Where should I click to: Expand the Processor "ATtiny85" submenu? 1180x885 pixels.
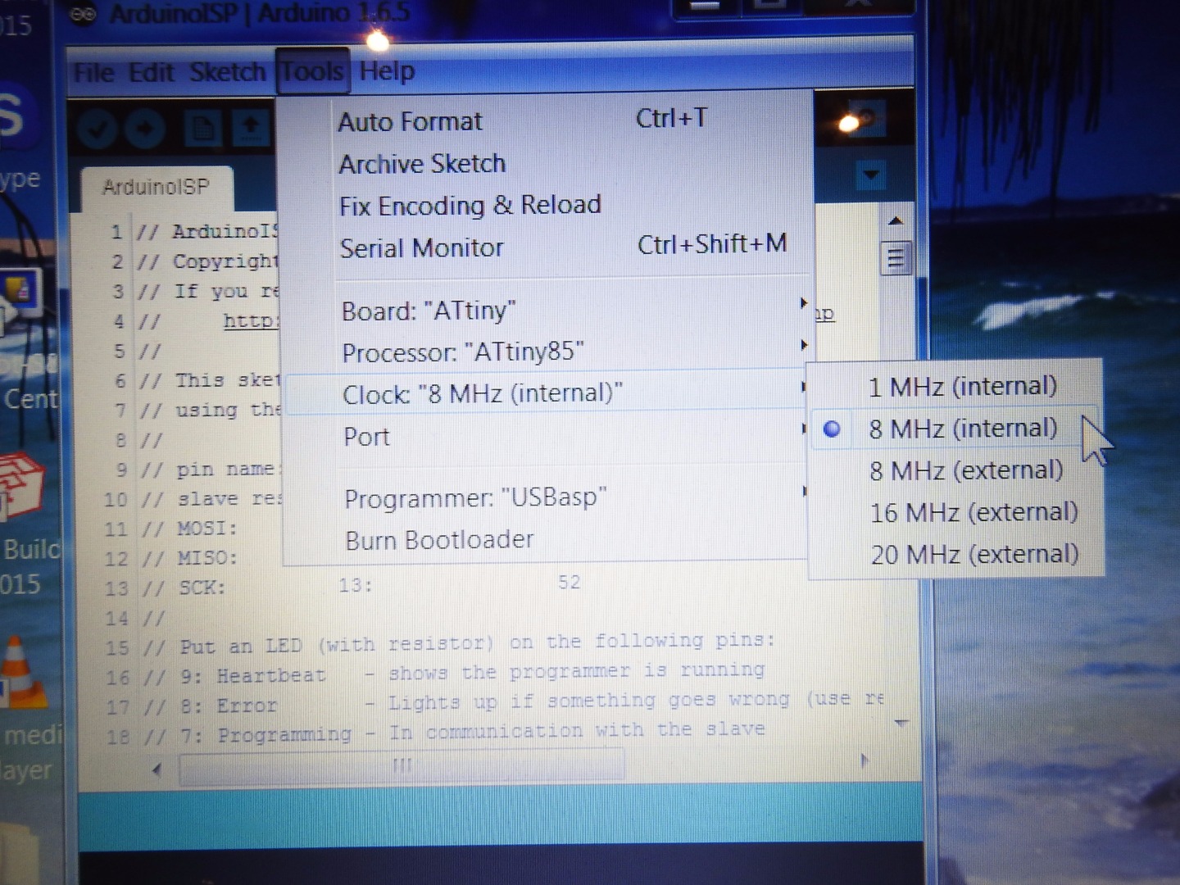pyautogui.click(x=547, y=352)
